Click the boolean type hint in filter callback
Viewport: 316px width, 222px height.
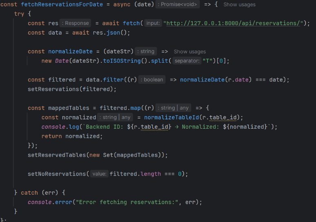(x=152, y=80)
